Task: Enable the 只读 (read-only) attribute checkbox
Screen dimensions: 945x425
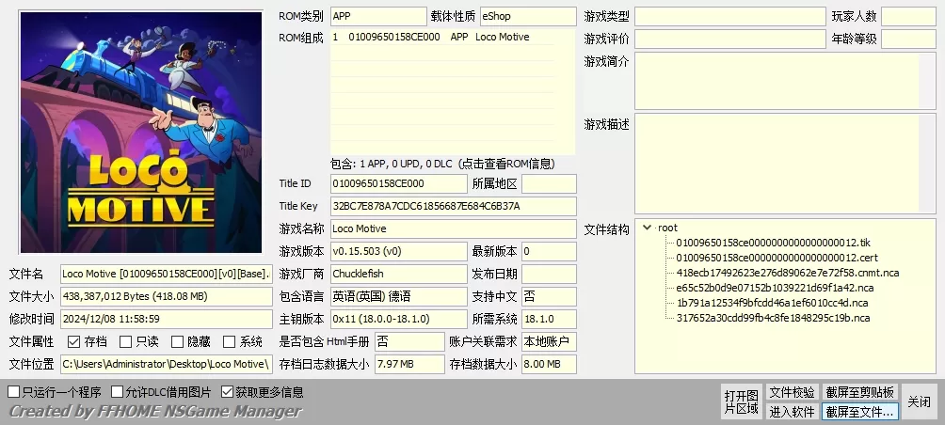Action: [126, 342]
